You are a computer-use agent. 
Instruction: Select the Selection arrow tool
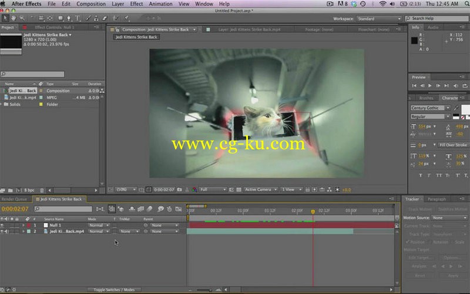coord(5,18)
